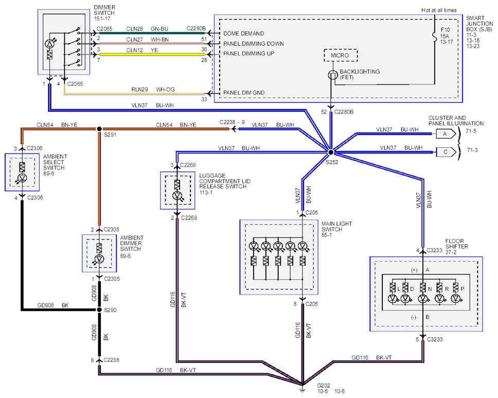This screenshot has width=498, height=398.
Task: Click the CLN12 YE wire label
Action: tap(142, 50)
